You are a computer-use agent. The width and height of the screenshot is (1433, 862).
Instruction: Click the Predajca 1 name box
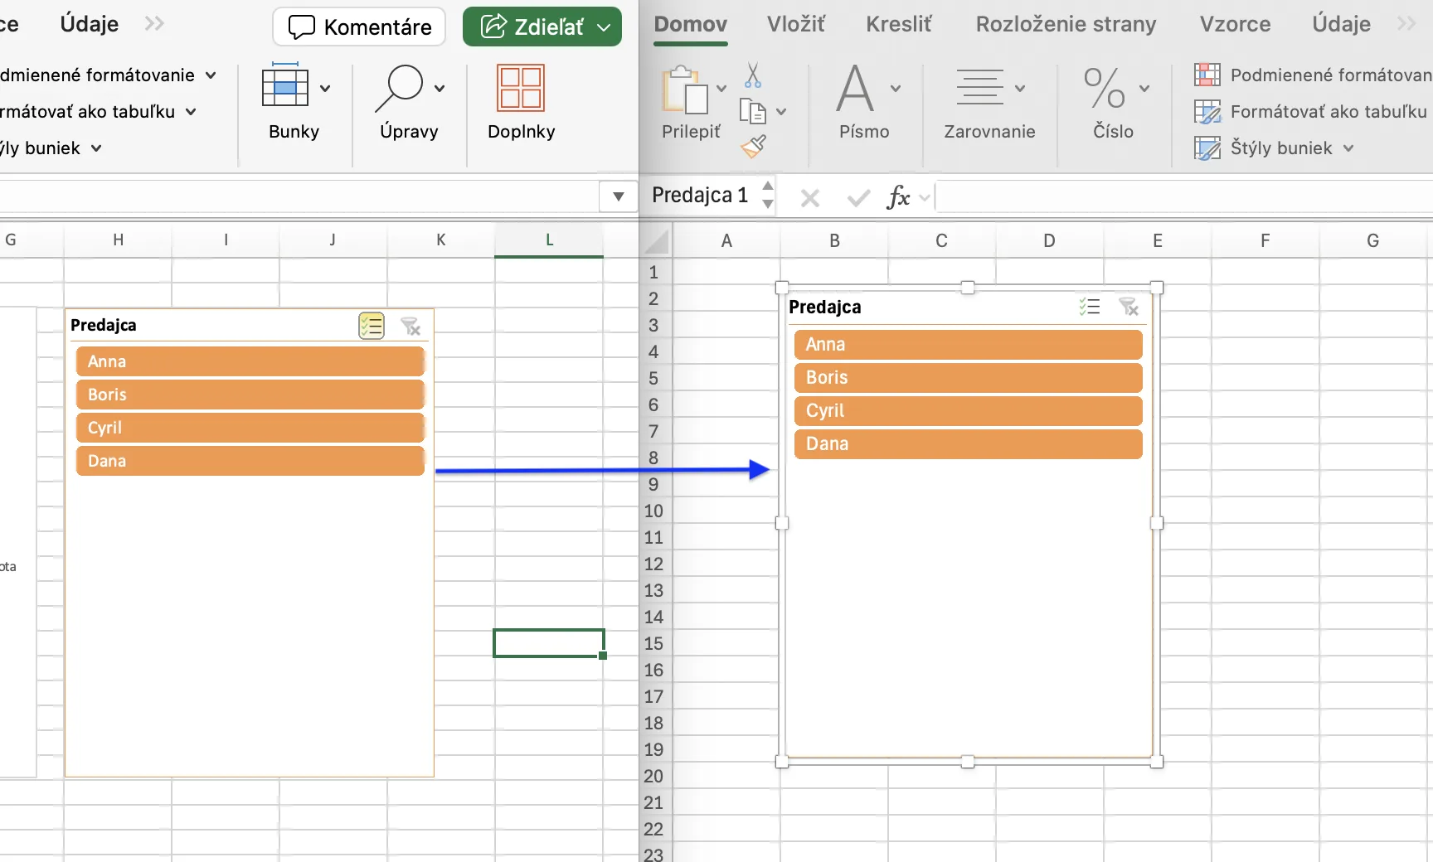tap(702, 195)
